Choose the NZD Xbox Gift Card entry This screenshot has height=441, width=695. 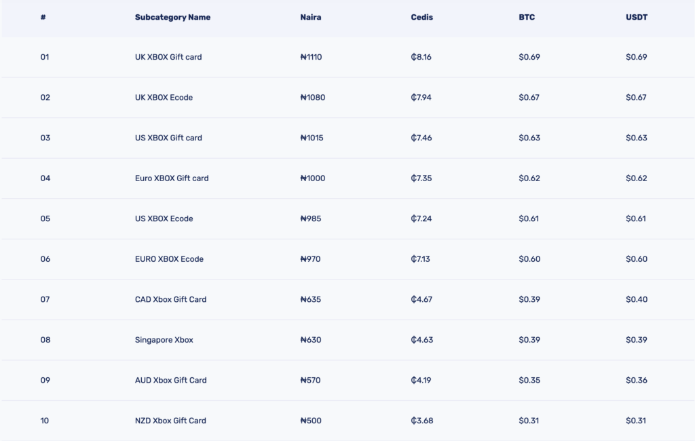coord(170,420)
